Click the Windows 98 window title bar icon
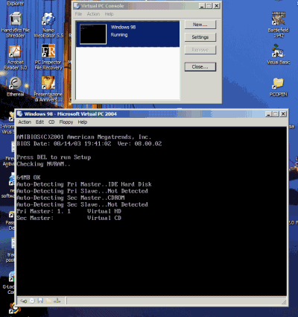Screen dimensions: 298x317 19,114
